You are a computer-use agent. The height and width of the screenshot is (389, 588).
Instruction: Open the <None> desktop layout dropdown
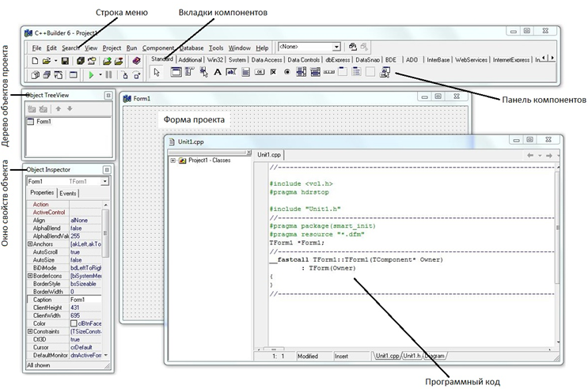pyautogui.click(x=336, y=47)
